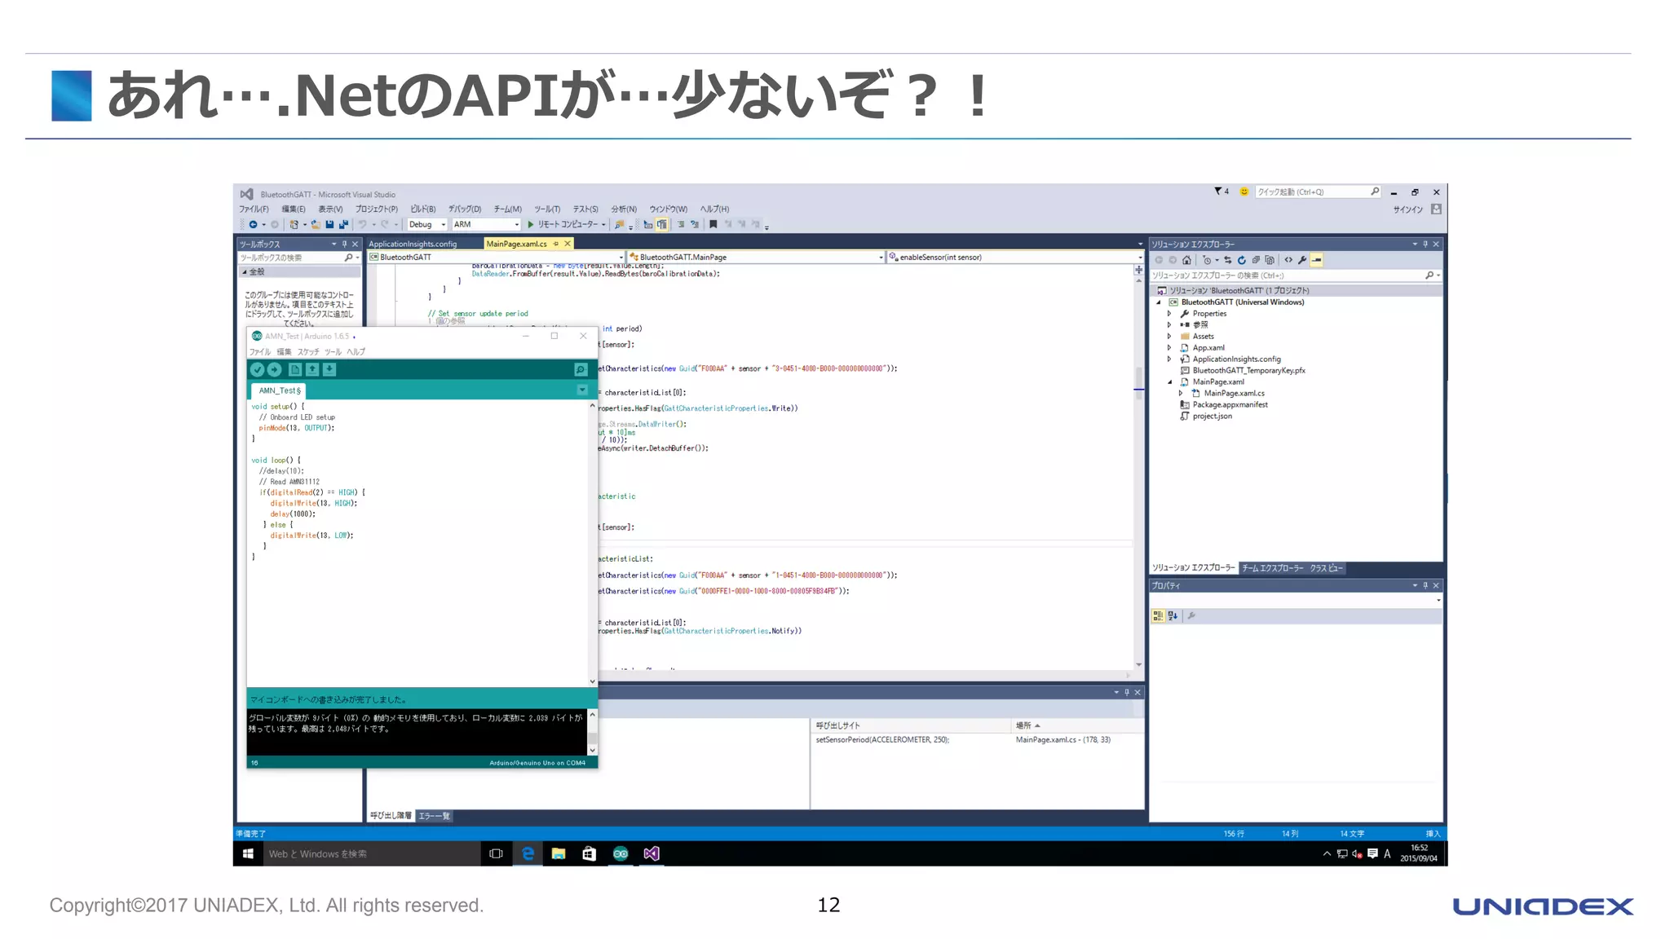Screen dimensions: 1670x939
Task: Switch to the ApplicationInsights.config tab
Action: 413,244
